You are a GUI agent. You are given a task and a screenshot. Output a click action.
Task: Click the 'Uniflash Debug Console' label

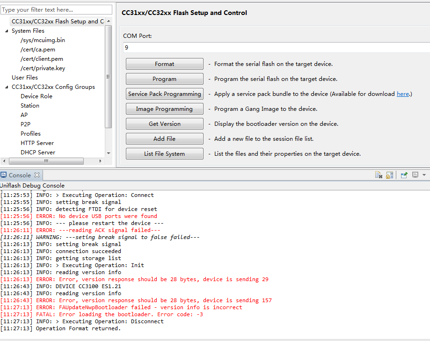(x=32, y=186)
